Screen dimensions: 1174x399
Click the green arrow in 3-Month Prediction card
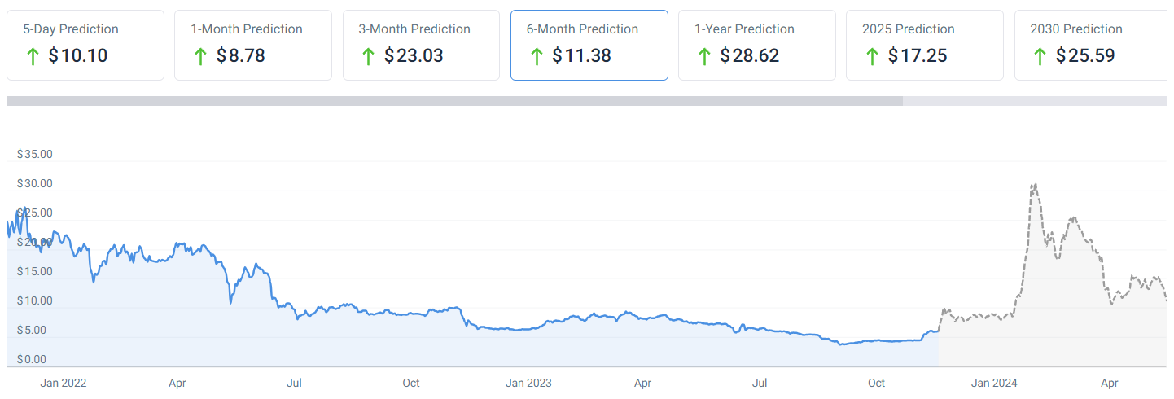tap(368, 56)
